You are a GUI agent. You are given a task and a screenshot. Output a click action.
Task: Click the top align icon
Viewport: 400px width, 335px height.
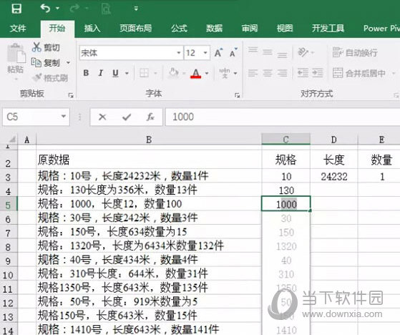[253, 51]
